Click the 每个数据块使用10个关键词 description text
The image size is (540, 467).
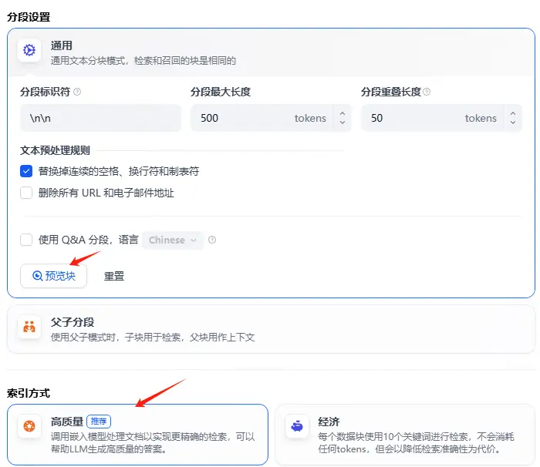416,443
